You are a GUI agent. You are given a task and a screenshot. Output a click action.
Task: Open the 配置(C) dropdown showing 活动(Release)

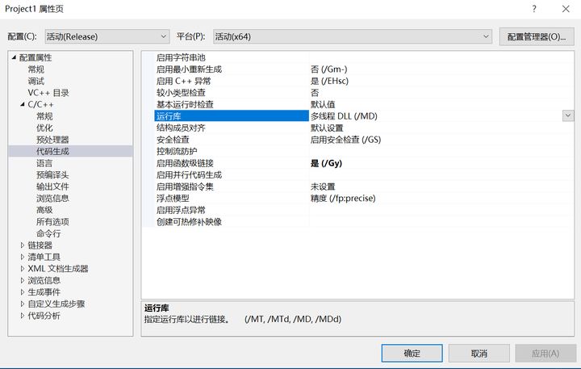tap(107, 36)
